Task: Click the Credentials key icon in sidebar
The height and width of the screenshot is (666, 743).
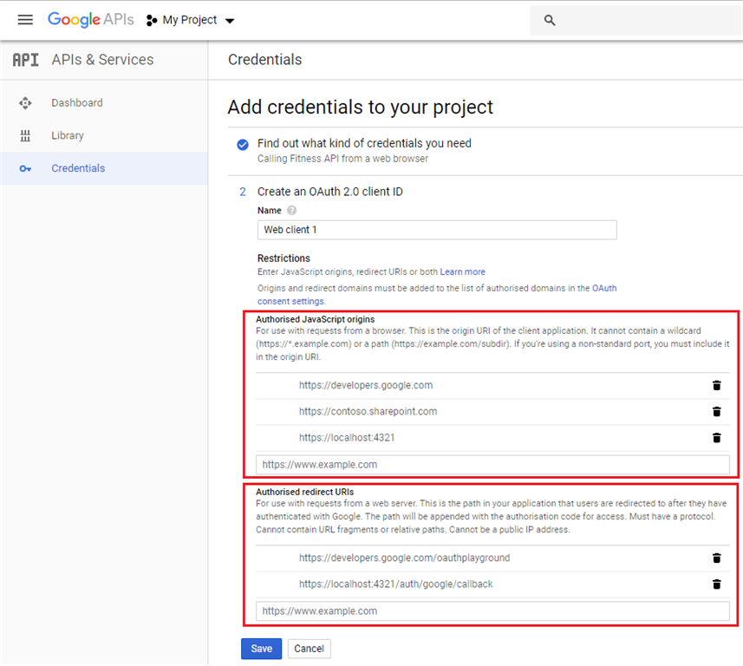Action: [25, 168]
